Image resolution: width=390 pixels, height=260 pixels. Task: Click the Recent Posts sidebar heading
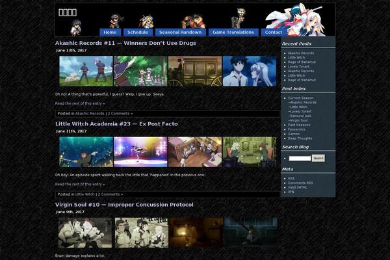click(296, 44)
